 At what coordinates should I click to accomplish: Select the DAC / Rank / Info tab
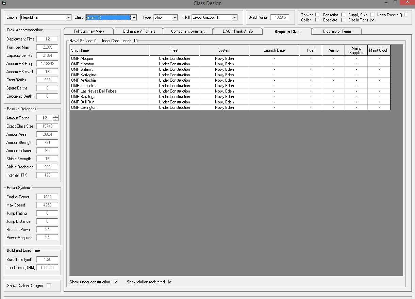[238, 31]
